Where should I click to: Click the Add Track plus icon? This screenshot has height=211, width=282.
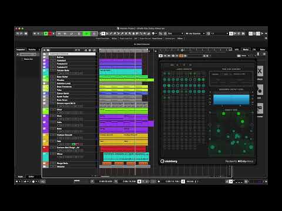44,50
